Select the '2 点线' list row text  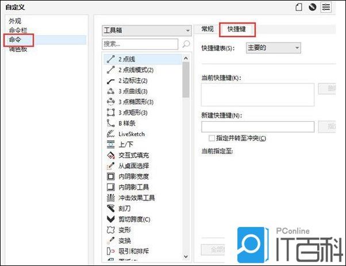point(126,59)
